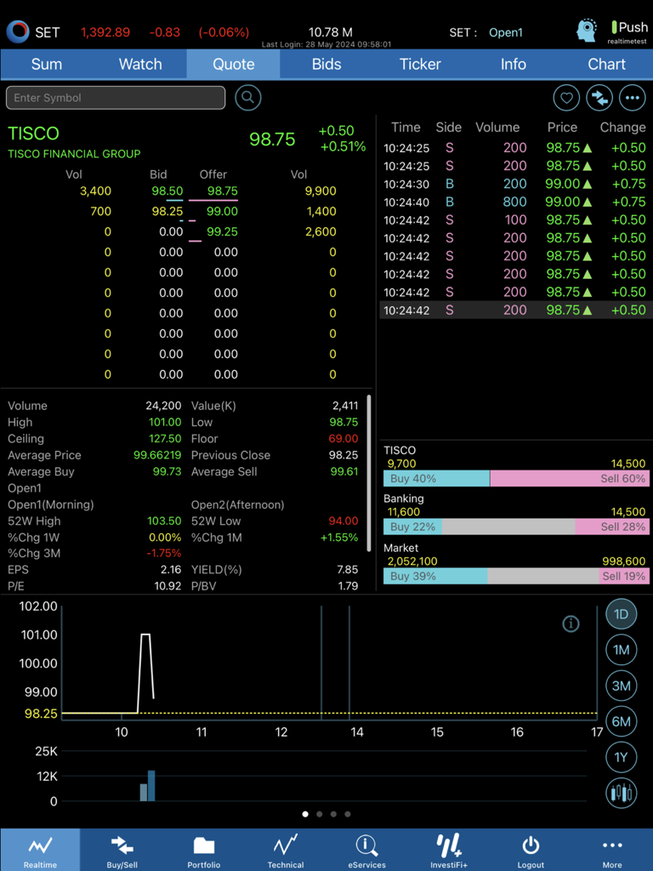
Task: Open InvestiFi+ in bottom navigation
Action: pos(449,850)
